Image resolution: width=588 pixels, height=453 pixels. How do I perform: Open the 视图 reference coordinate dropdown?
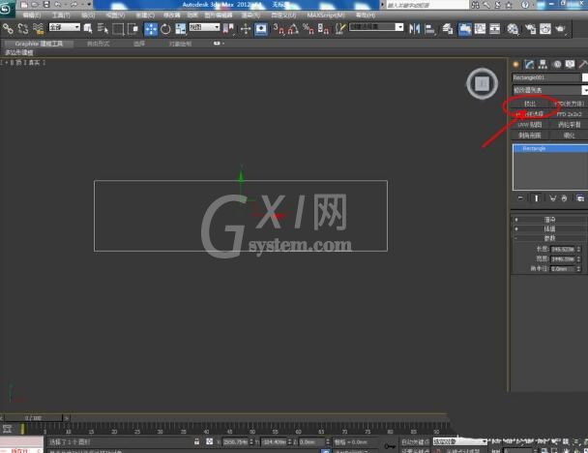pos(204,27)
